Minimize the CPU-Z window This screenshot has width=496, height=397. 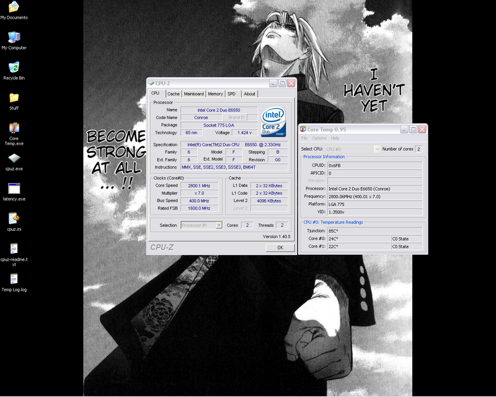click(x=273, y=83)
